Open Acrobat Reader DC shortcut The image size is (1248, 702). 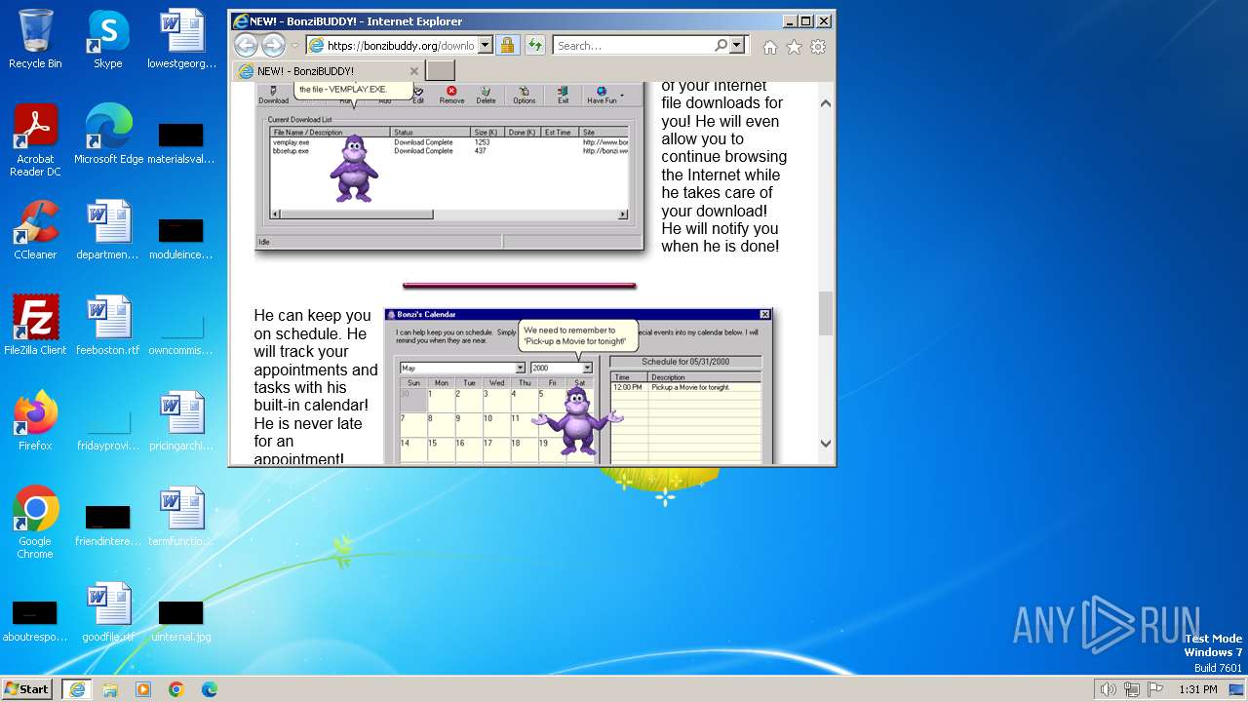tap(35, 139)
